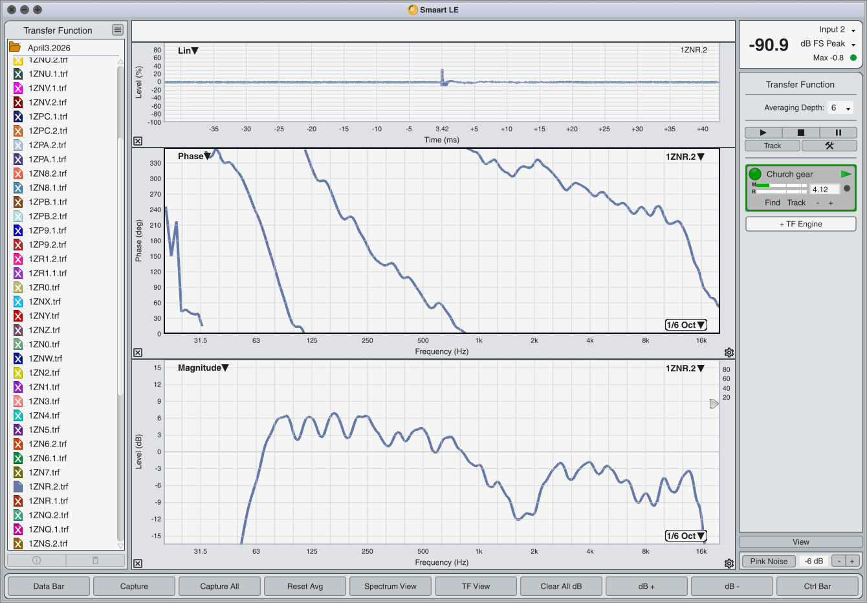Click the trace icon beside 1ZNQ.2.trf

(18, 515)
